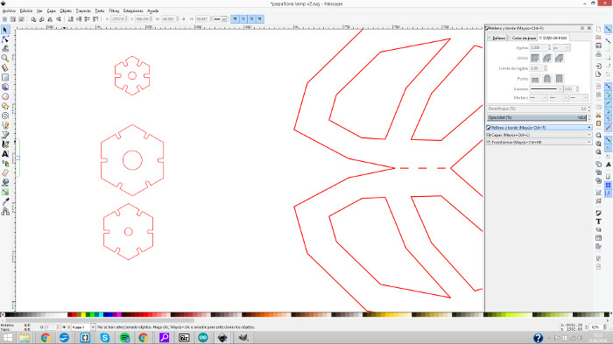Select the Bezier pen tool

coord(5,135)
